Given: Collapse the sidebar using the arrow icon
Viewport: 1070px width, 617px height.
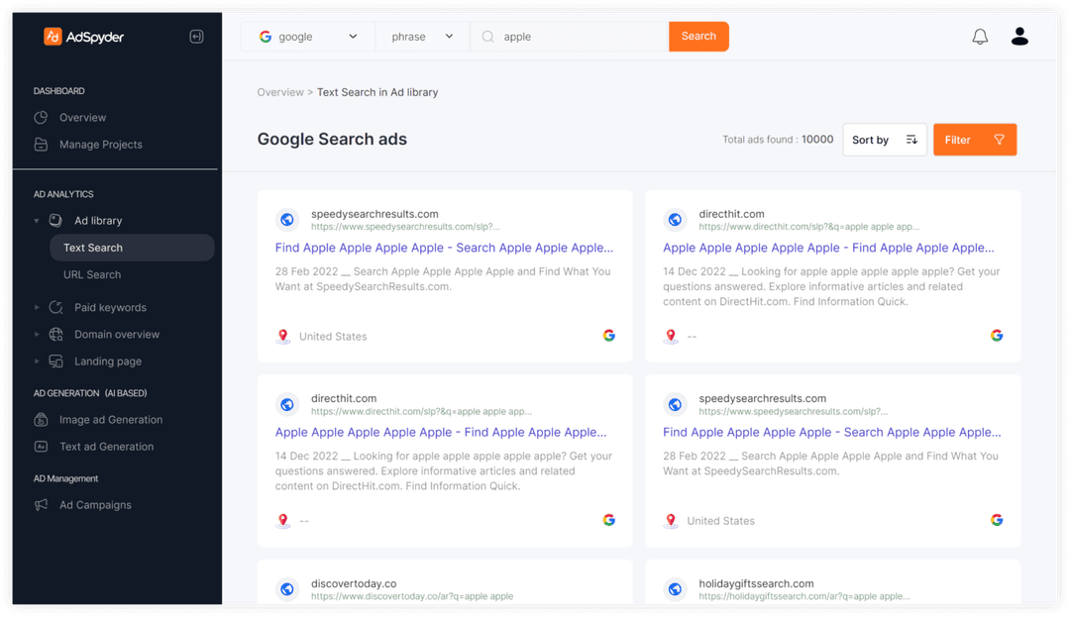Looking at the screenshot, I should point(196,36).
